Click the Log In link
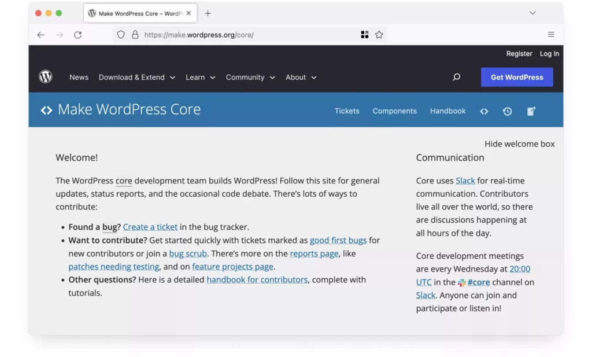Screen dimensions: 592x357 (x=549, y=54)
